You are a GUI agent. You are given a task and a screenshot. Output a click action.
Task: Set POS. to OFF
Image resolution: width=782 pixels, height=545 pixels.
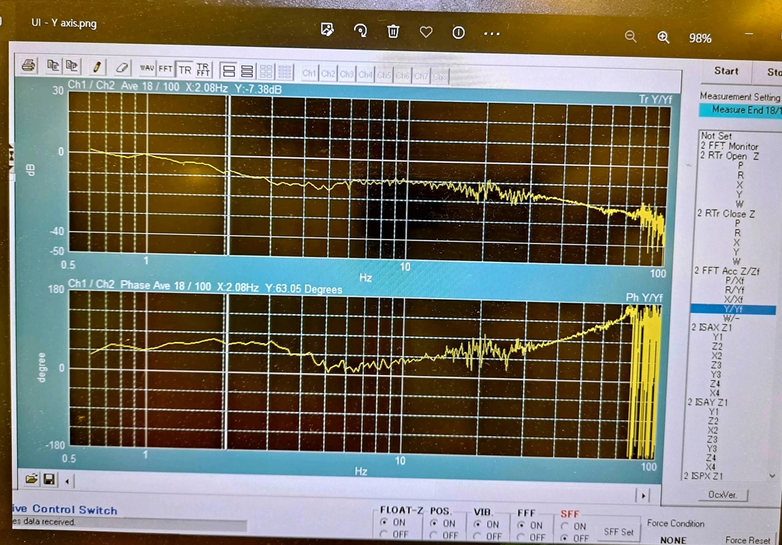point(434,535)
